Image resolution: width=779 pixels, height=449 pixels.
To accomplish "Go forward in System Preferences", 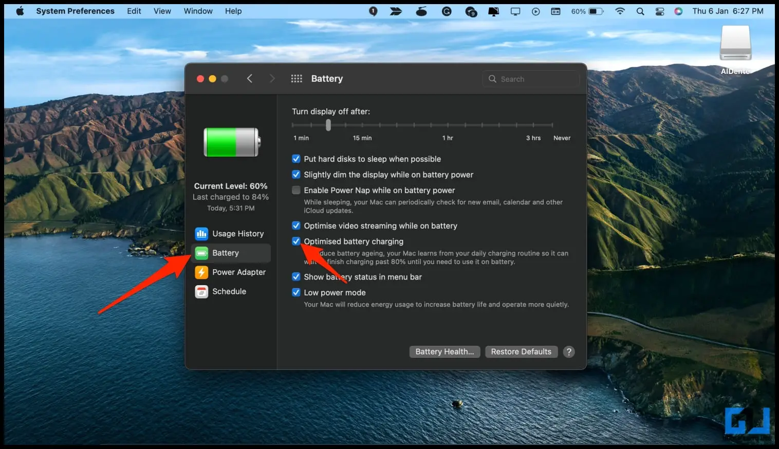I will click(x=272, y=79).
